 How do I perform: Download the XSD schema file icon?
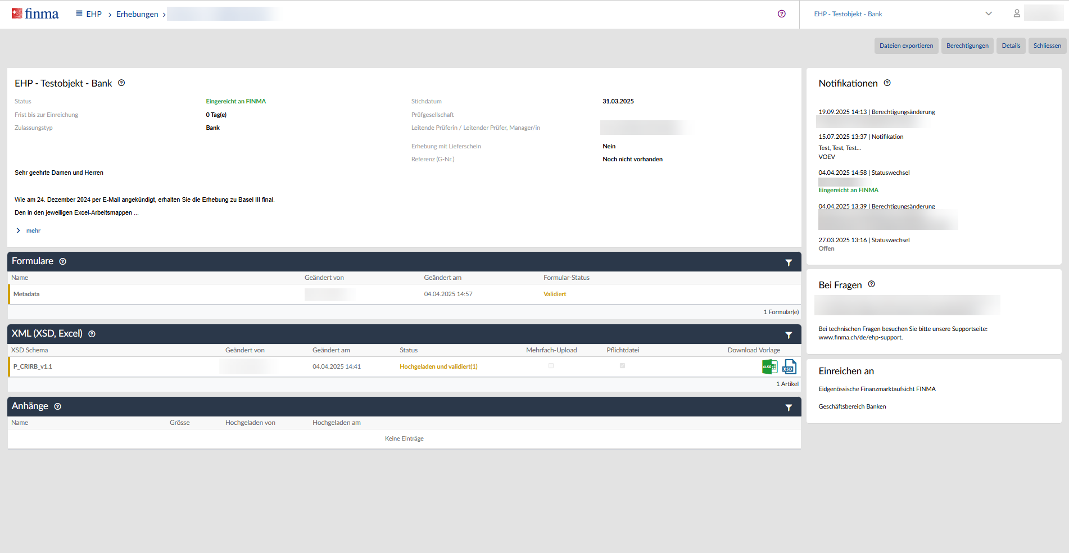pos(789,367)
